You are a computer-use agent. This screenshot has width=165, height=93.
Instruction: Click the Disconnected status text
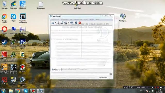tap(103, 78)
